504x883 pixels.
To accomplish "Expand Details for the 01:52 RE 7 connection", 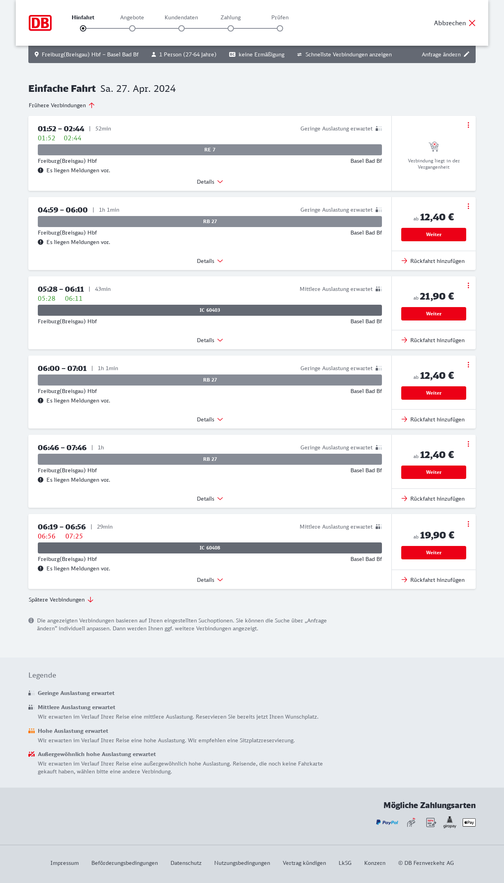I will click(210, 182).
